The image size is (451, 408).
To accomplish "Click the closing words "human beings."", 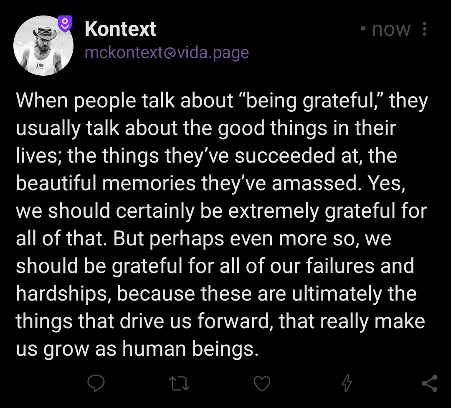I will click(189, 348).
